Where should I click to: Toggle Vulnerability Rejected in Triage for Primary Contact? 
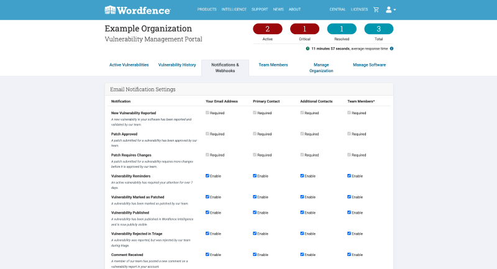[x=255, y=234]
